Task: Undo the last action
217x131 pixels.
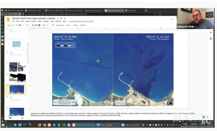Action: tap(14, 25)
